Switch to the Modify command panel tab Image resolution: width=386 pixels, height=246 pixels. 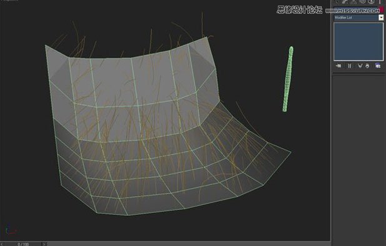(345, 1)
